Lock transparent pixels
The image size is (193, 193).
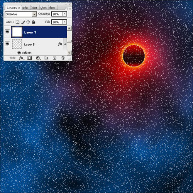(18, 22)
